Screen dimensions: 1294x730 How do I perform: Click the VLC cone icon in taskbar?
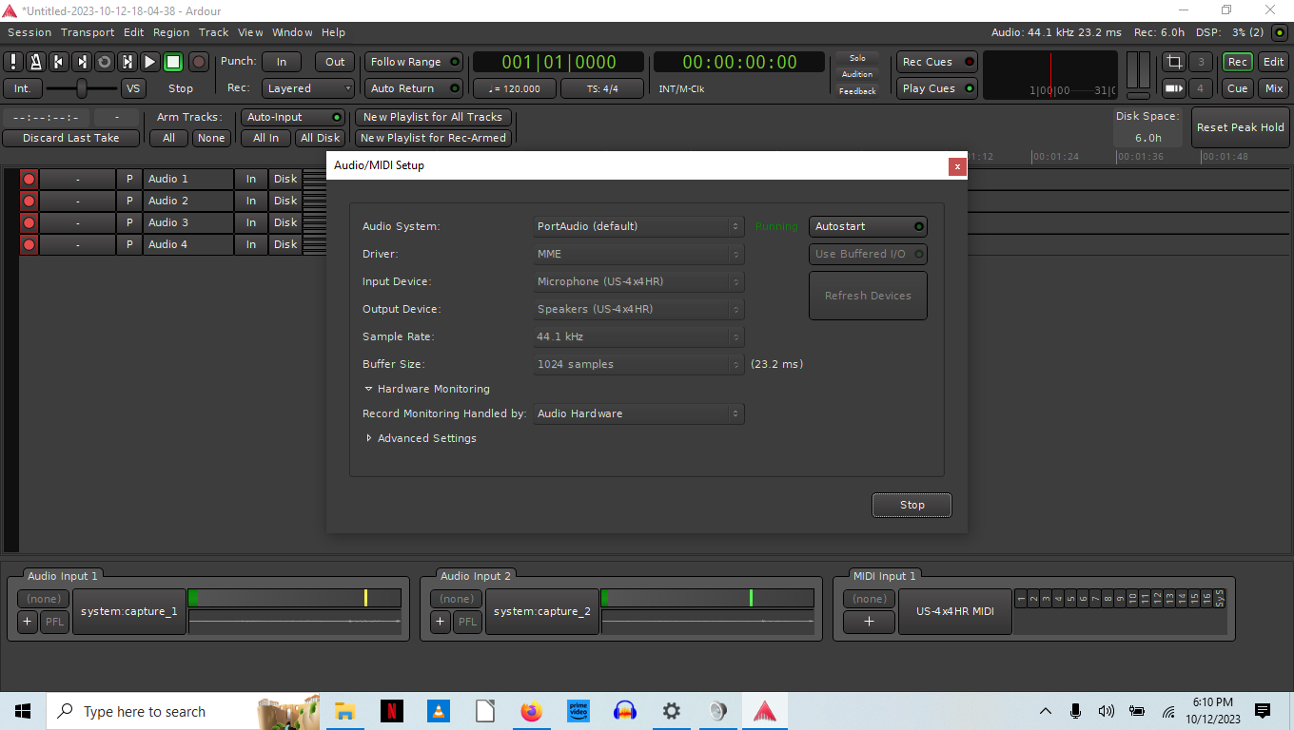coord(439,711)
